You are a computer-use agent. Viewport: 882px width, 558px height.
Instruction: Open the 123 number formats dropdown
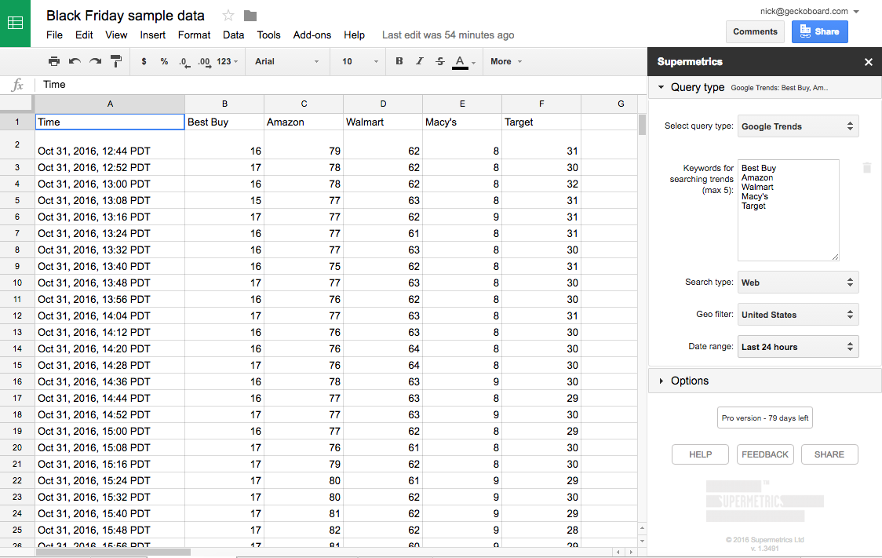pos(228,61)
